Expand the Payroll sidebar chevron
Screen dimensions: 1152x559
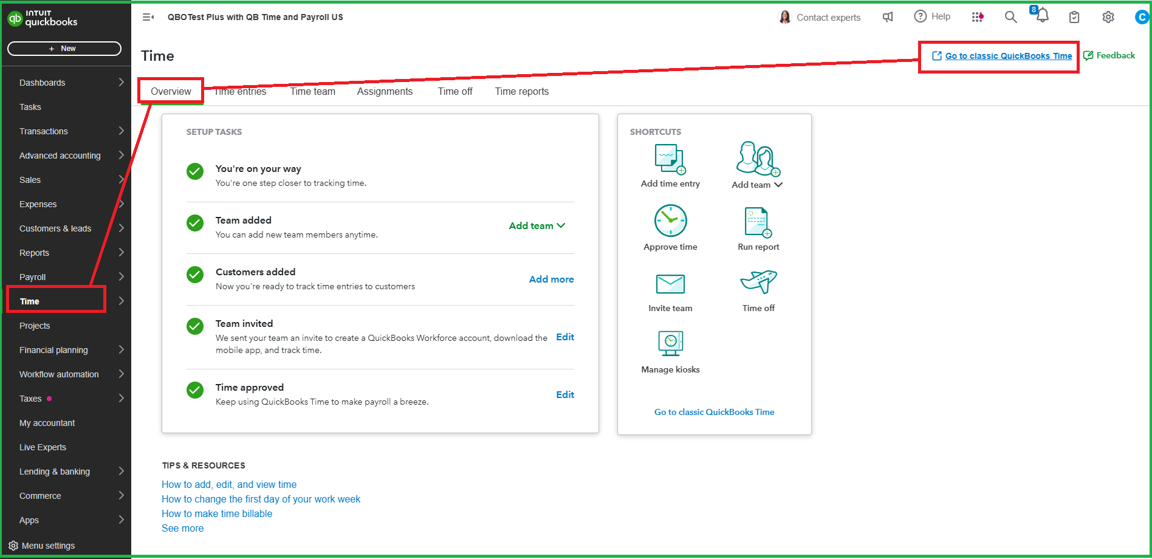click(x=121, y=276)
